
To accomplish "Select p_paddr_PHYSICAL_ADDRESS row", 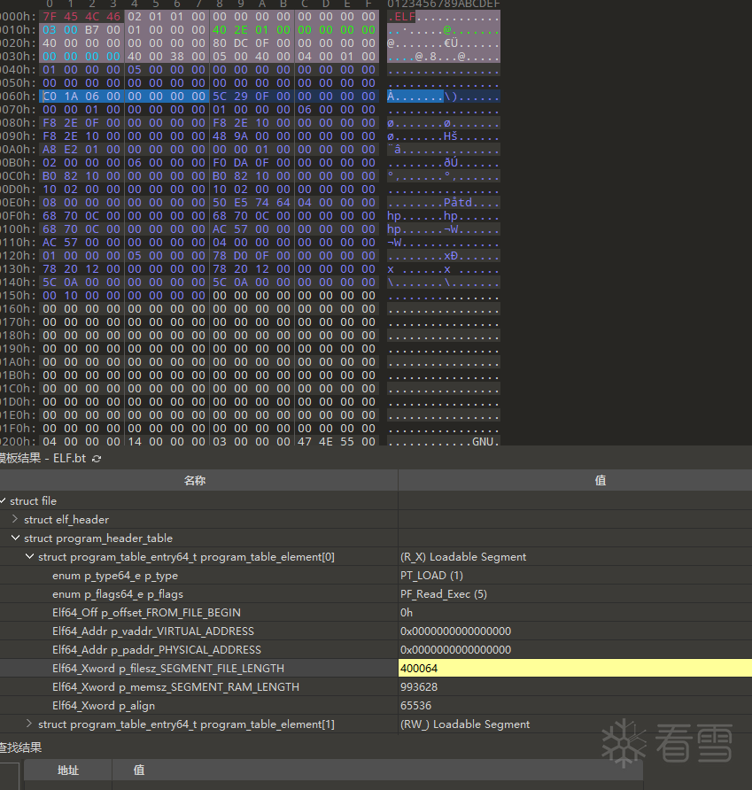I will tap(376, 650).
